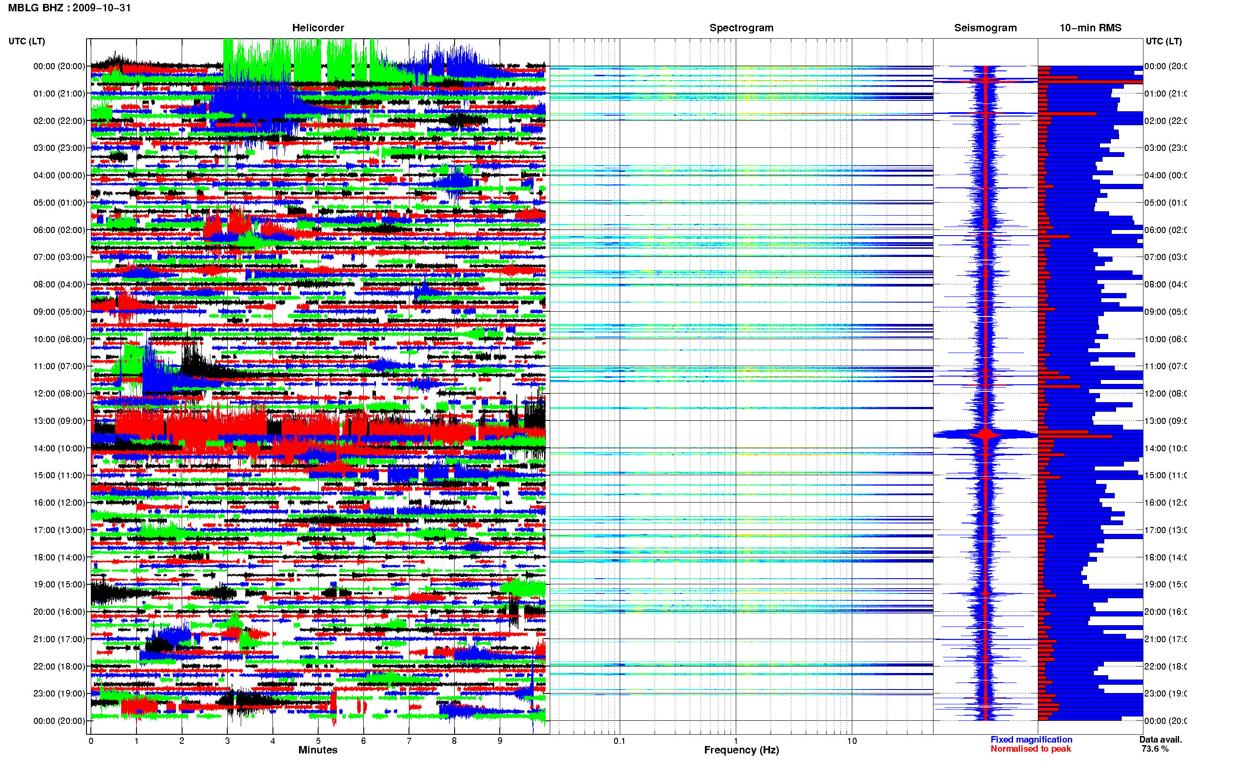The image size is (1236, 773).
Task: Click the right-side 06:00 time label
Action: point(1165,230)
